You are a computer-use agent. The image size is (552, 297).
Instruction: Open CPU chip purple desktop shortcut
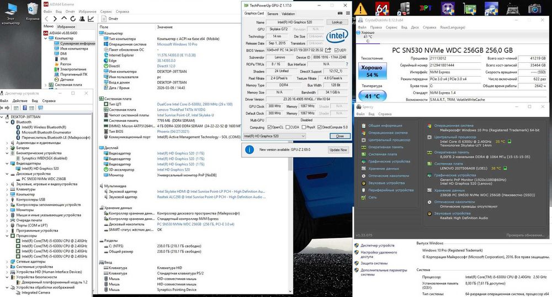point(448,8)
